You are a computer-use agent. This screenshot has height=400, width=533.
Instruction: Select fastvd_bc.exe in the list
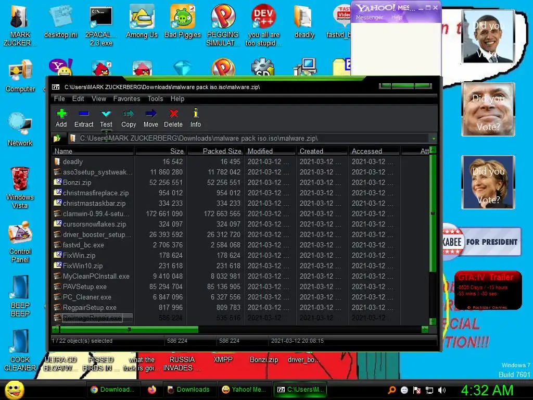(x=240, y=245)
